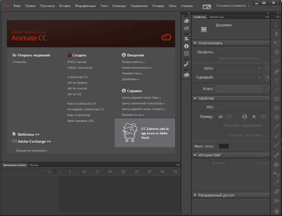282x216 pixels.
Task: Switch to the 'Вывод' tab
Action: (34, 165)
